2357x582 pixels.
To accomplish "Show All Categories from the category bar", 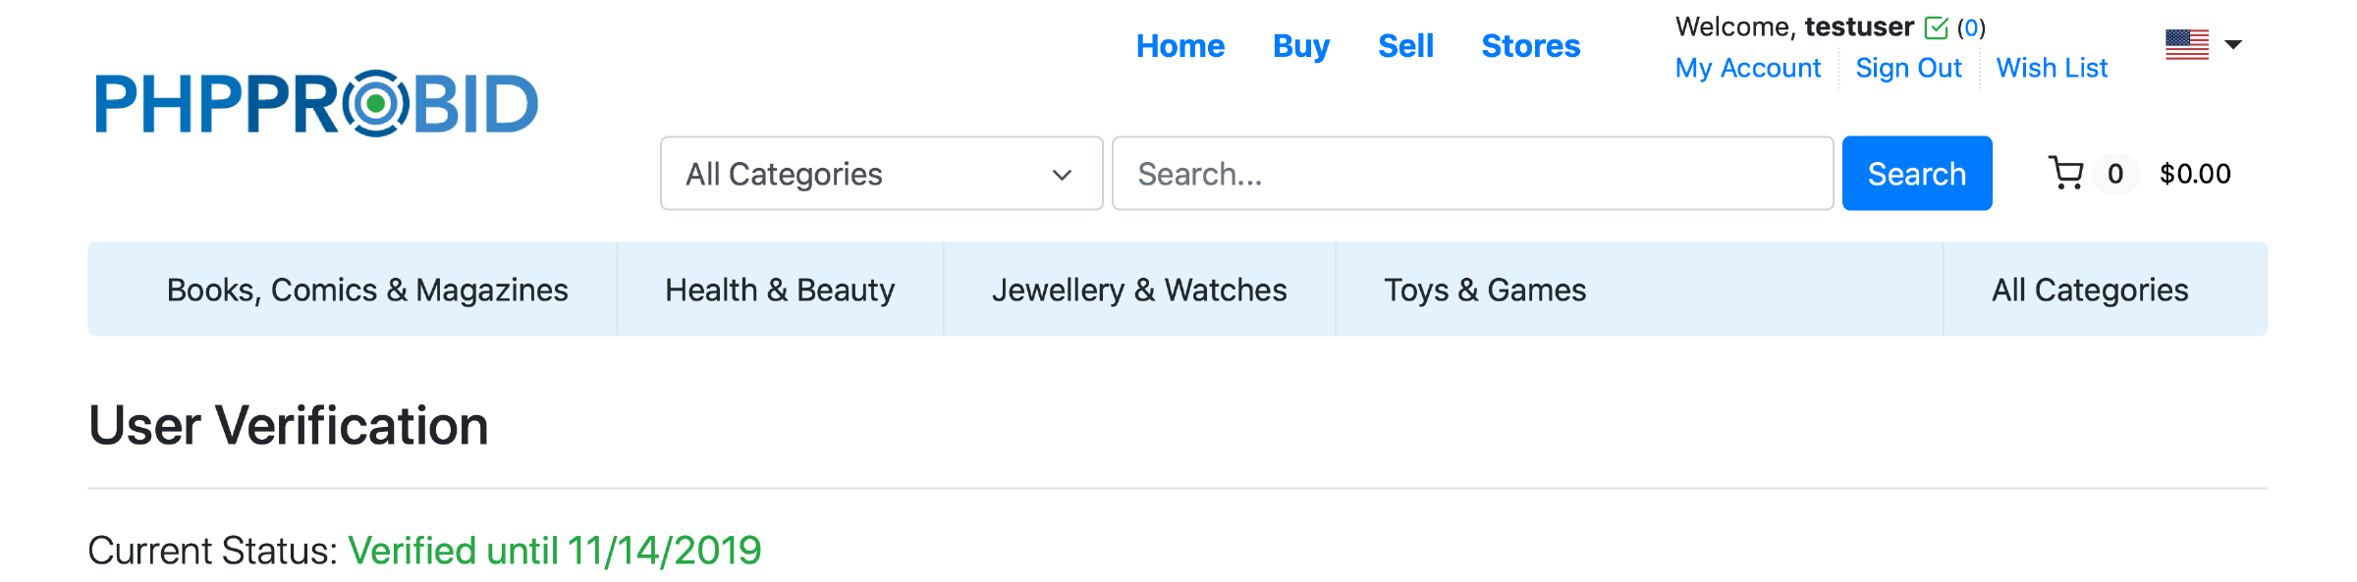I will [x=2090, y=290].
